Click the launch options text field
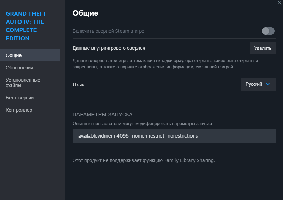This screenshot has width=283, height=200. tap(174, 136)
